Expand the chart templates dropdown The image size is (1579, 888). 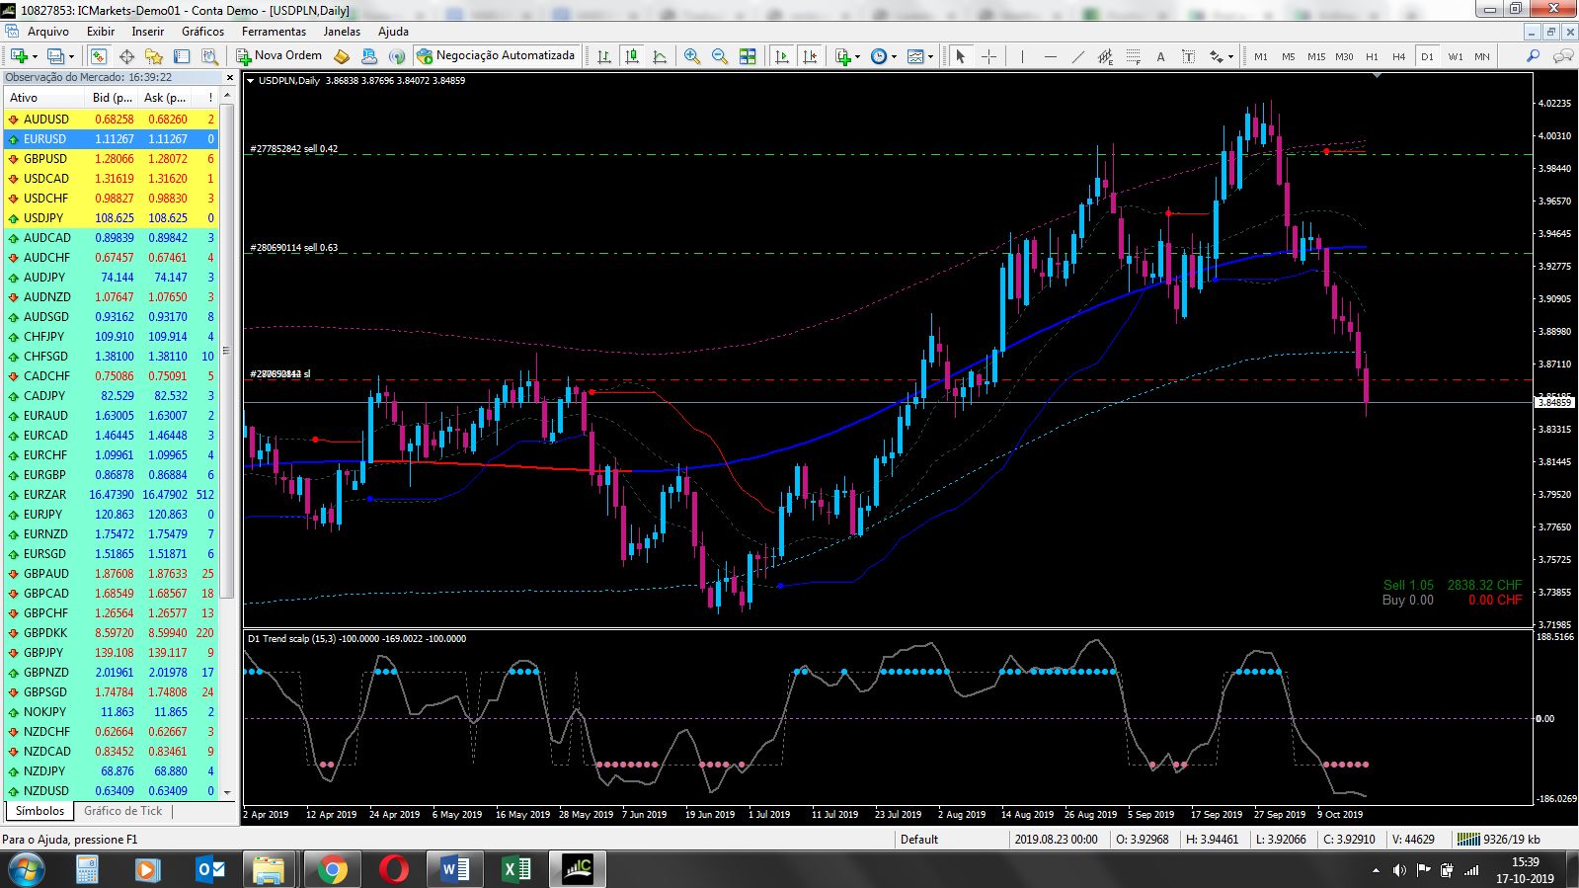(930, 56)
